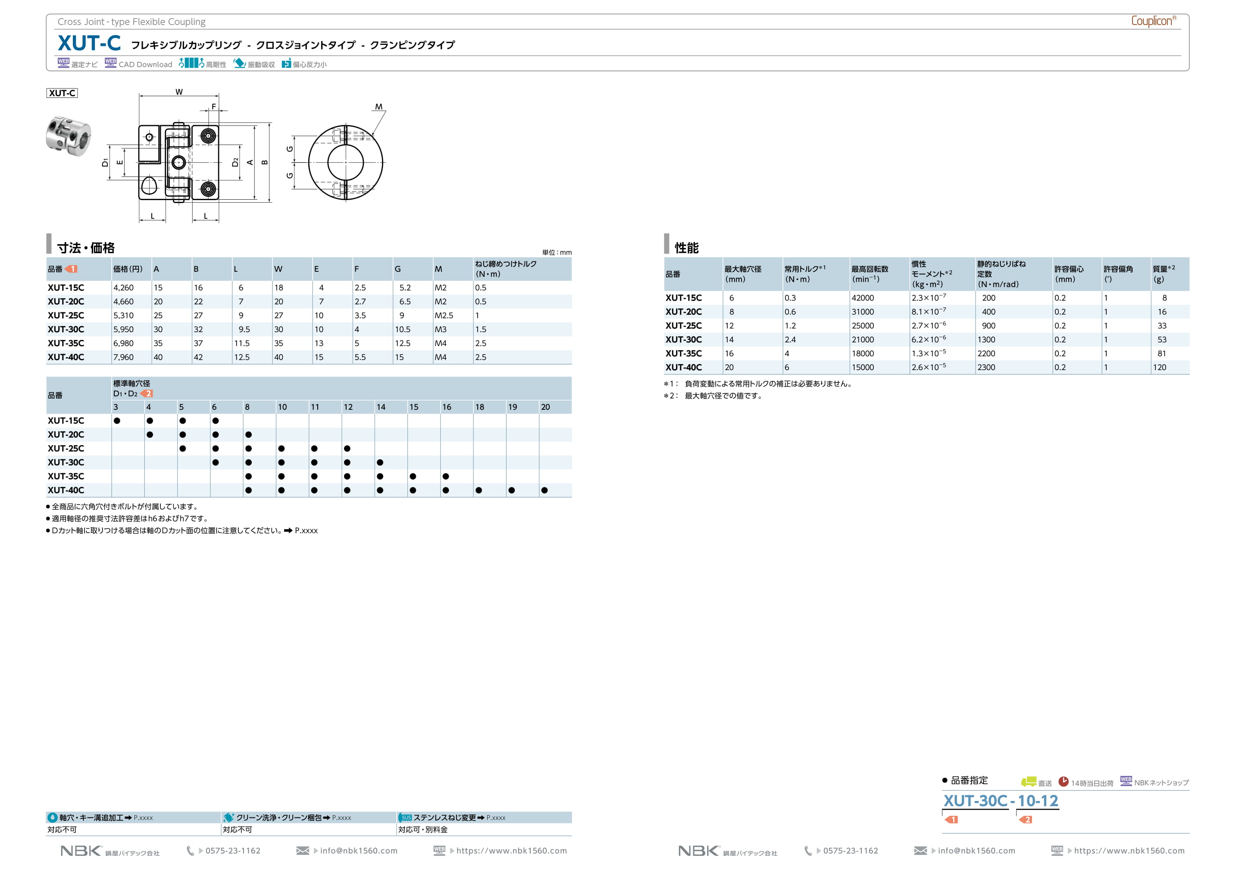This screenshot has height=873, width=1236.
Task: Open the left page info@nbk1560.com email link
Action: point(359,851)
